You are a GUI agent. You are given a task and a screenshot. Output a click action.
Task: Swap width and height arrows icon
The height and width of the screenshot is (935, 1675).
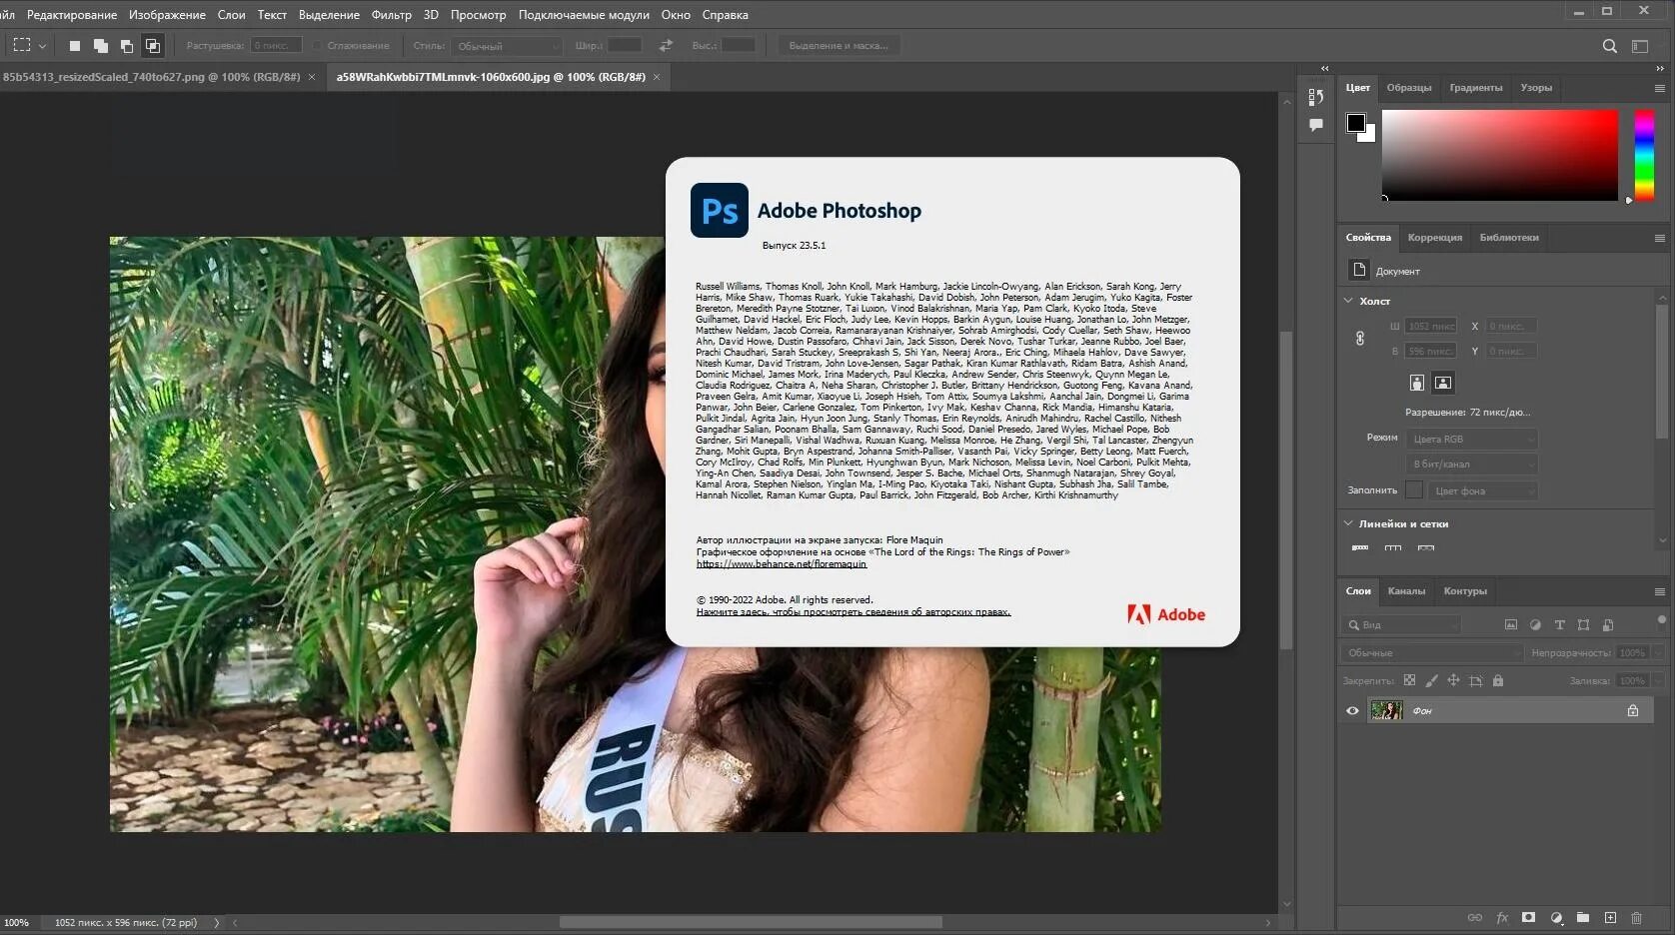click(666, 46)
